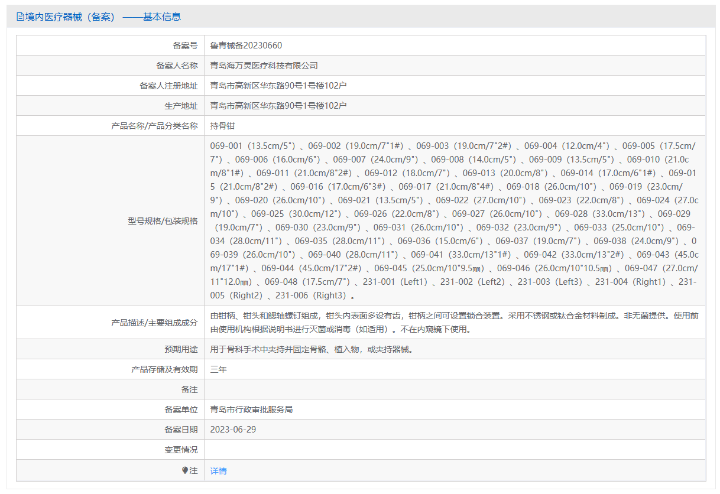Click the 备案人名称 label

tap(177, 66)
